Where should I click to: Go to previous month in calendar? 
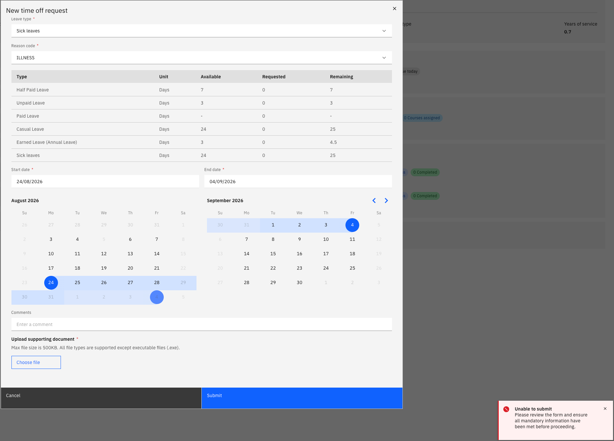tap(374, 201)
